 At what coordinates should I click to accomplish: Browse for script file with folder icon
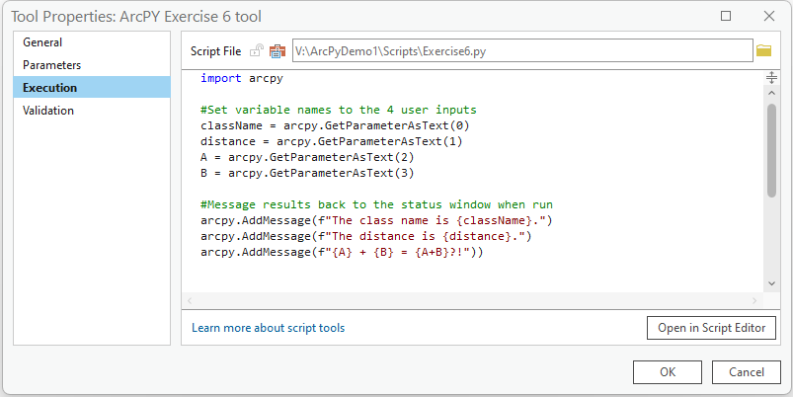coord(763,50)
